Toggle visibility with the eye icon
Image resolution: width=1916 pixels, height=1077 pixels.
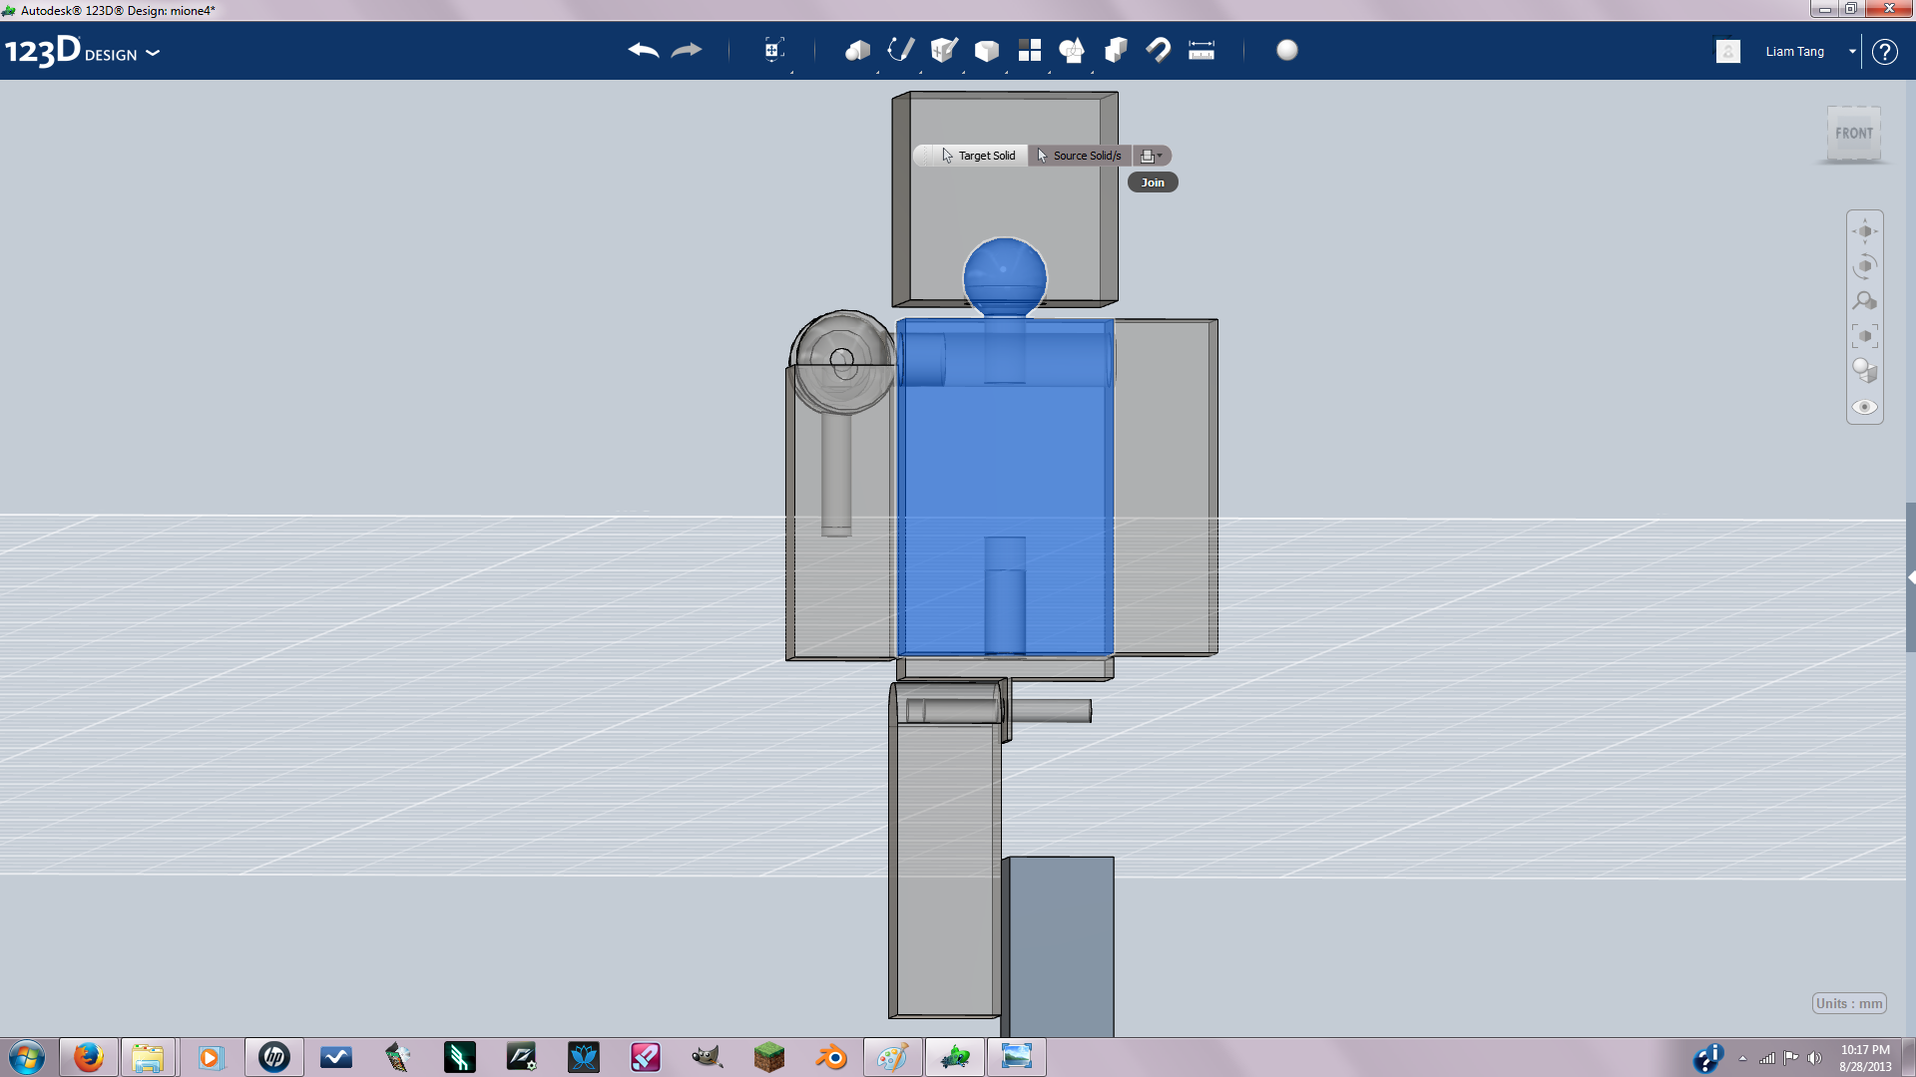1865,407
